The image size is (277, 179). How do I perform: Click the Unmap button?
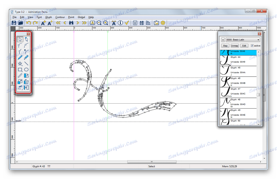(x=235, y=46)
